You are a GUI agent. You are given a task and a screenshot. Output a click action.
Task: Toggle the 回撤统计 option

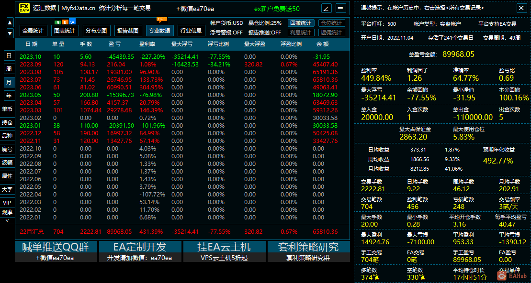click(x=301, y=23)
